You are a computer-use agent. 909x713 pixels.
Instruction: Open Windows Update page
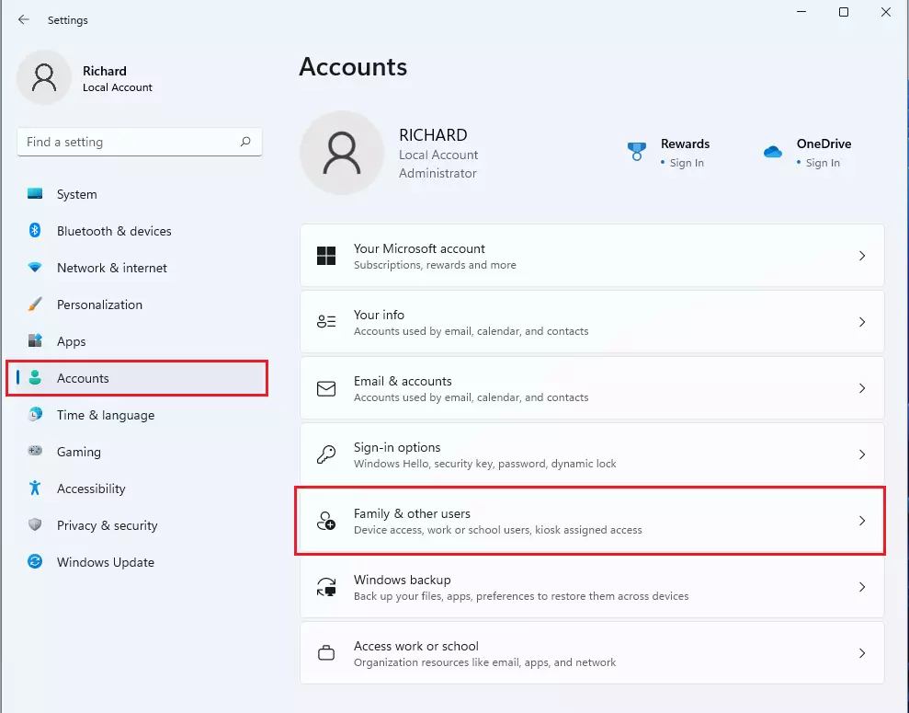[x=137, y=561]
